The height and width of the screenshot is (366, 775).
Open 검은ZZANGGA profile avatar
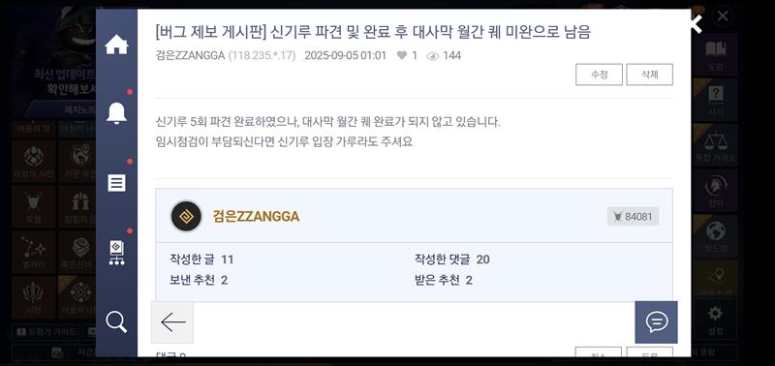click(x=186, y=216)
